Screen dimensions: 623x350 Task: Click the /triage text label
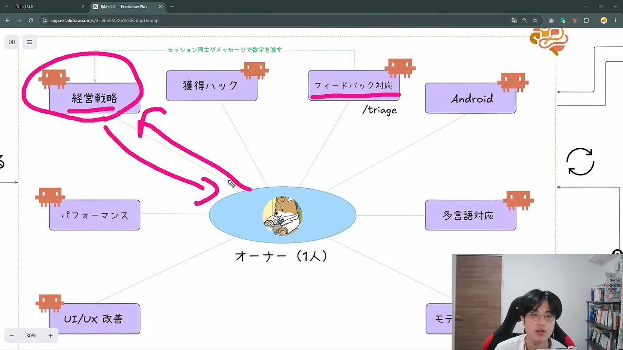click(380, 110)
